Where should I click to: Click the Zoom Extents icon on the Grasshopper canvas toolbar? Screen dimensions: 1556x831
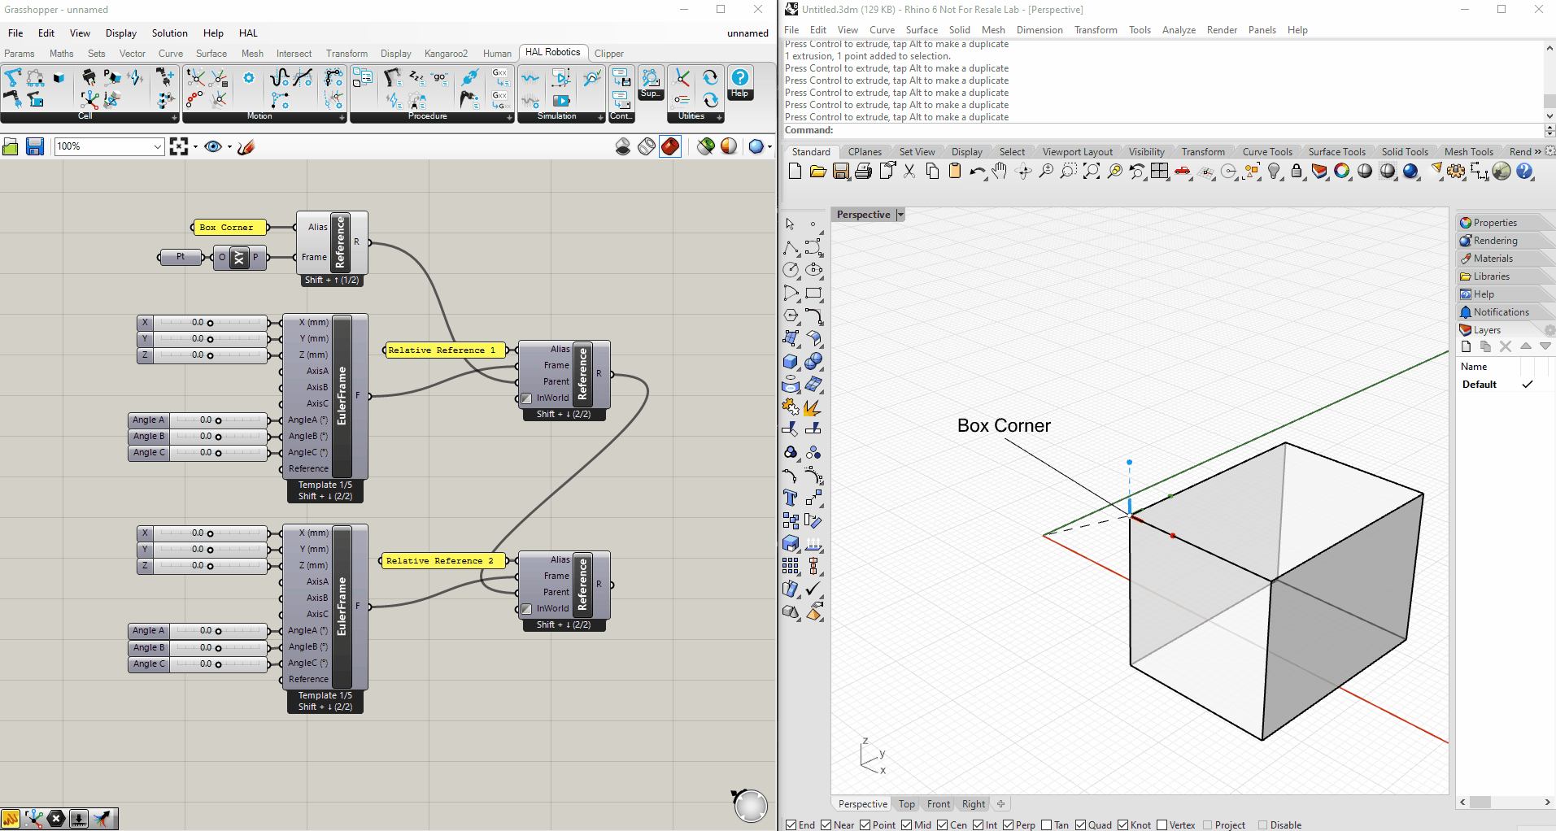coord(179,146)
